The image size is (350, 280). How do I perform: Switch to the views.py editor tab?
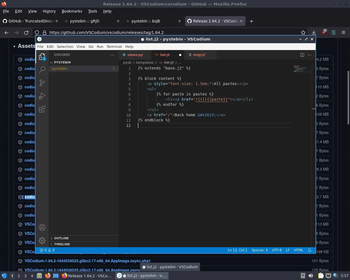(135, 55)
